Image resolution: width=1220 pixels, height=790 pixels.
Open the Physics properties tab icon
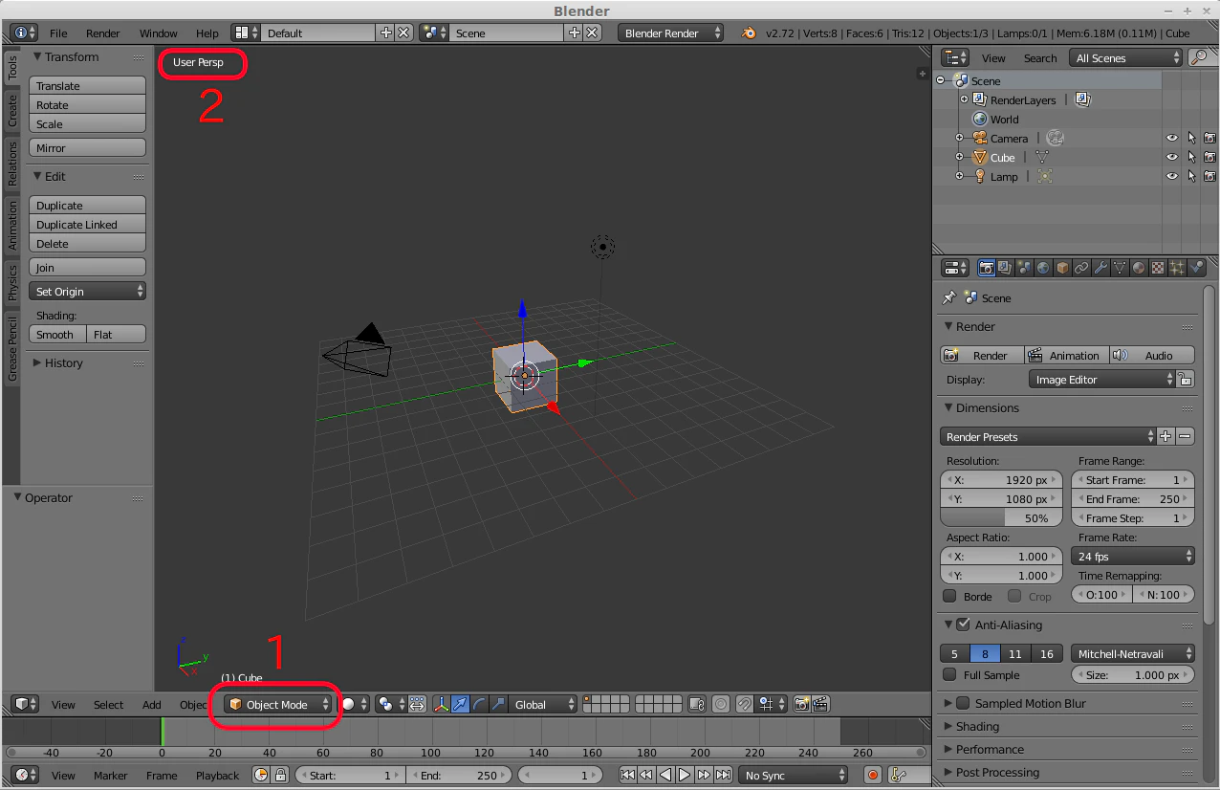pos(1197,269)
